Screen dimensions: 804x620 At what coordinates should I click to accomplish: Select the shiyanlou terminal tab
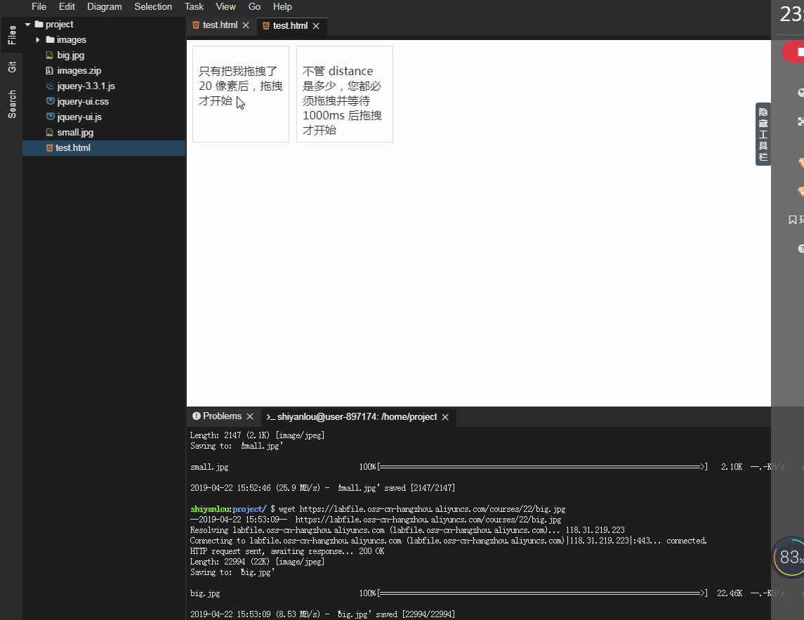357,417
